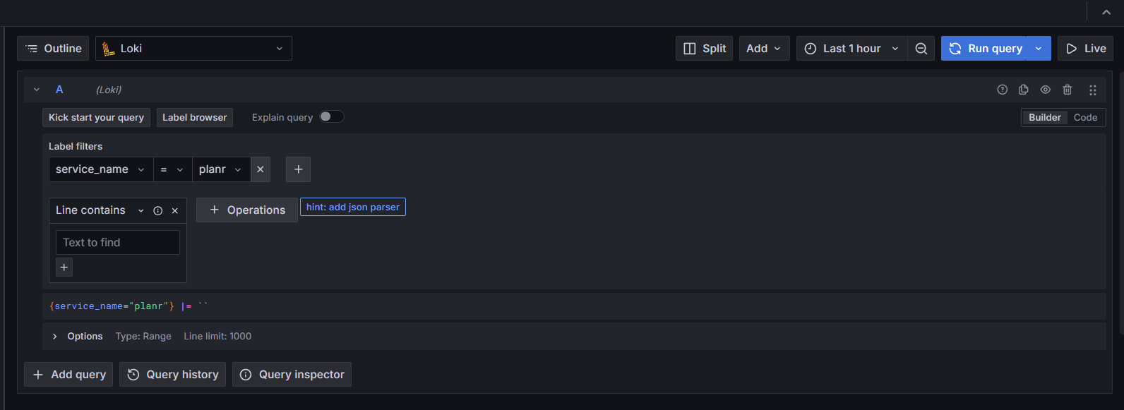1124x410 pixels.
Task: Collapse query row A
Action: point(37,90)
